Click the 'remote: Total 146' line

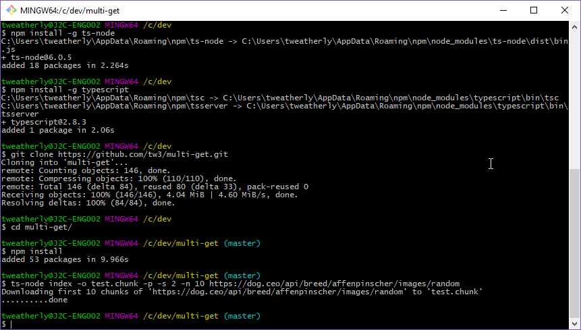(x=155, y=187)
